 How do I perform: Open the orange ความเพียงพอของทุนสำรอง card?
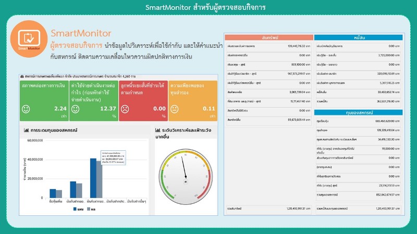[193, 101]
